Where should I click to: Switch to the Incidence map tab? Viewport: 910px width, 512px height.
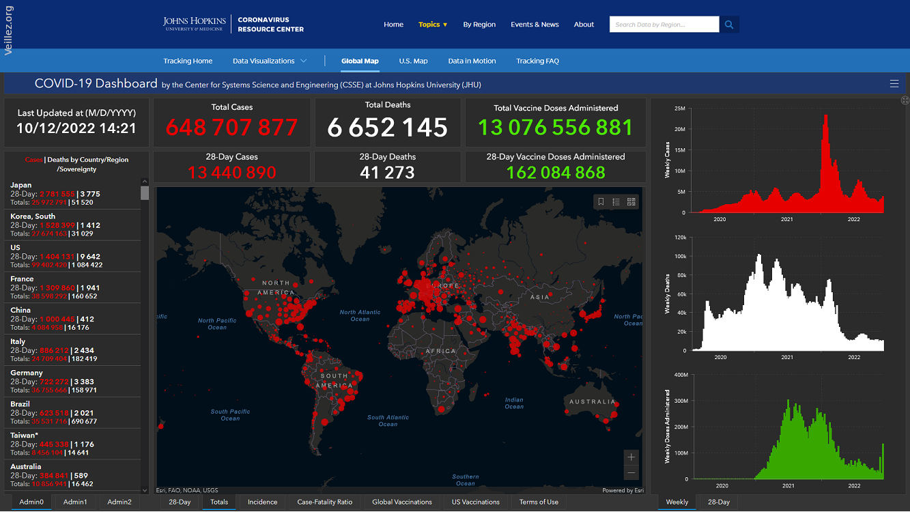(x=262, y=502)
